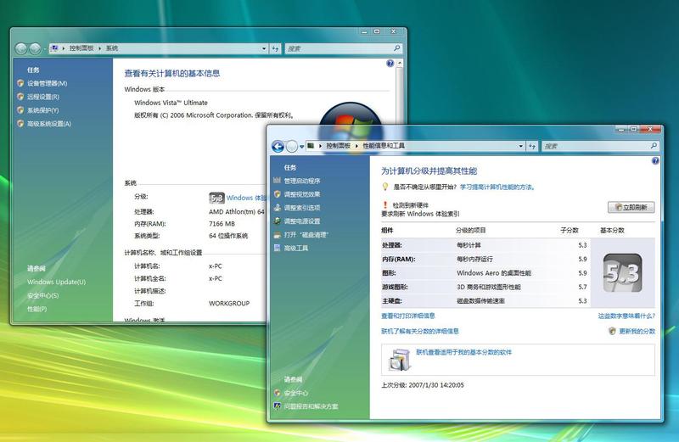This screenshot has width=679, height=442.
Task: Click chart icon in Performance address bar
Action: coord(311,146)
